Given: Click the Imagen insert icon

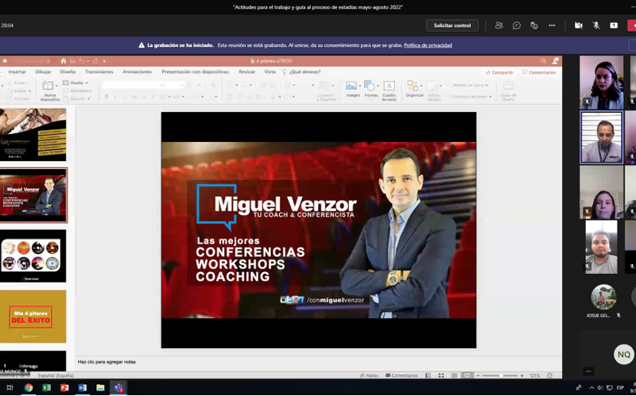Looking at the screenshot, I should (x=351, y=86).
